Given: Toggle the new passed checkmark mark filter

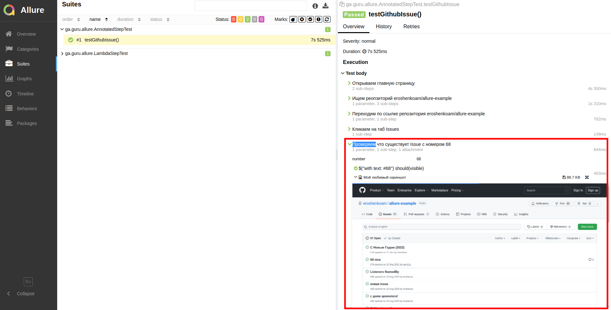Looking at the screenshot, I should coord(310,19).
